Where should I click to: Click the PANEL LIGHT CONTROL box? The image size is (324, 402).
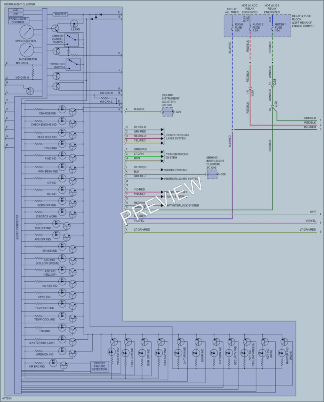point(18,21)
